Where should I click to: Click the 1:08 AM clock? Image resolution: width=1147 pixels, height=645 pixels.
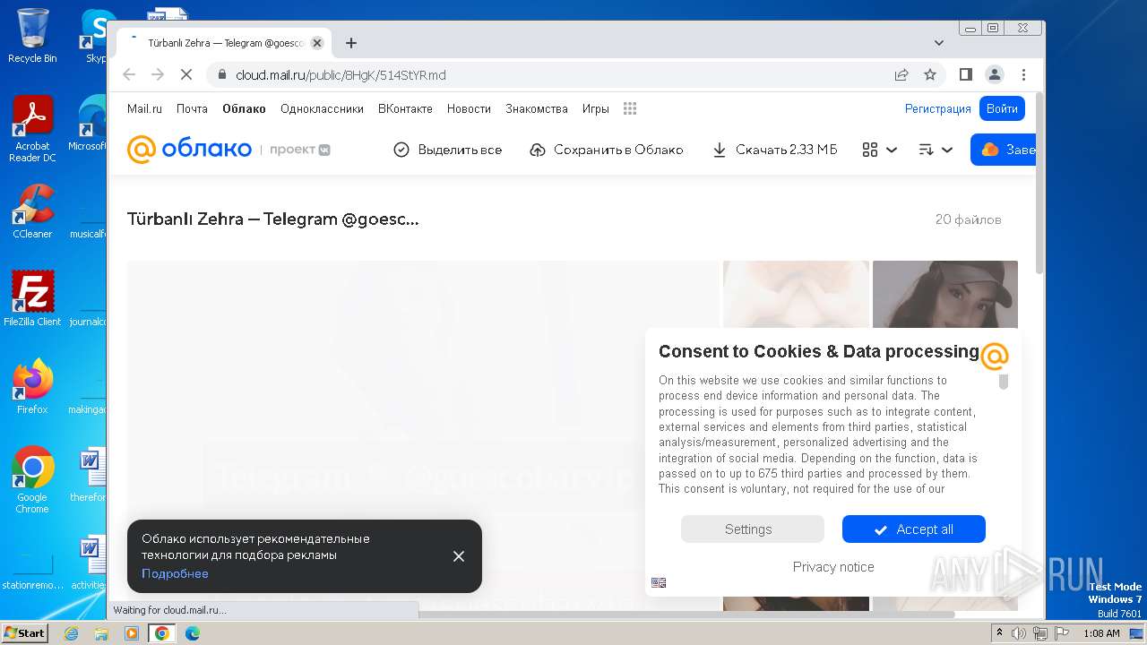[1101, 633]
